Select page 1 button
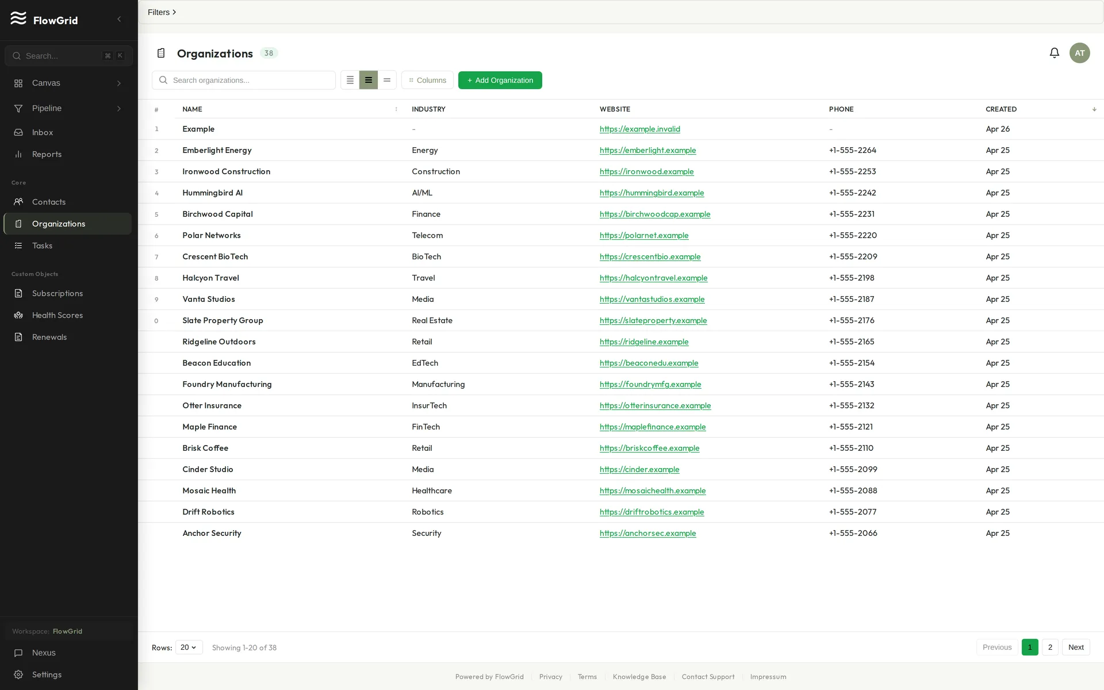 [x=1030, y=647]
